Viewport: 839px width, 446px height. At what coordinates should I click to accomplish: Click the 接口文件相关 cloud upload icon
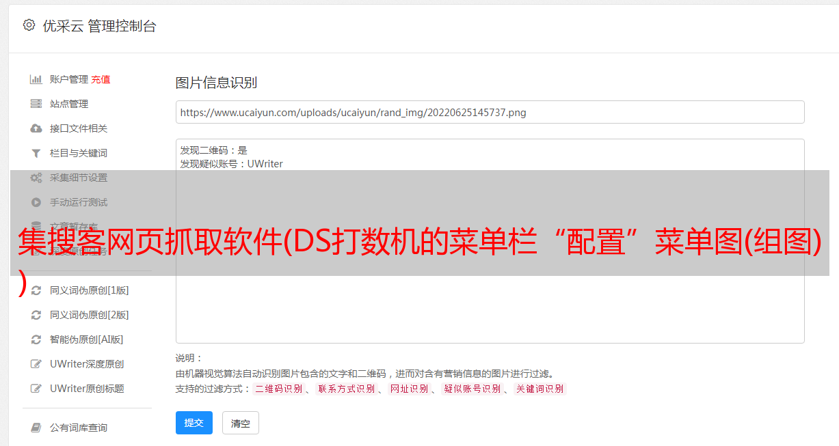(x=36, y=128)
